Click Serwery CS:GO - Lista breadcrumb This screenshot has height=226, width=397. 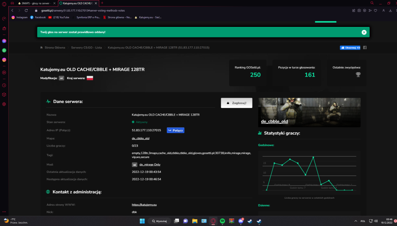click(x=86, y=48)
